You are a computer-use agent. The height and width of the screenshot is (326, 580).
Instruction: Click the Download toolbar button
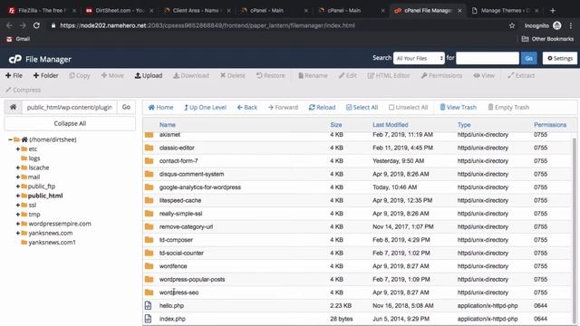[x=191, y=75]
